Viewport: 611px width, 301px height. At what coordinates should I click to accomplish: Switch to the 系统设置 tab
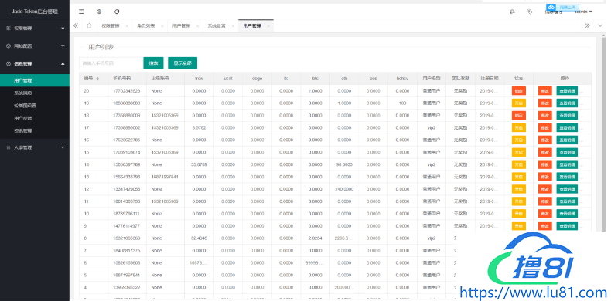point(216,26)
